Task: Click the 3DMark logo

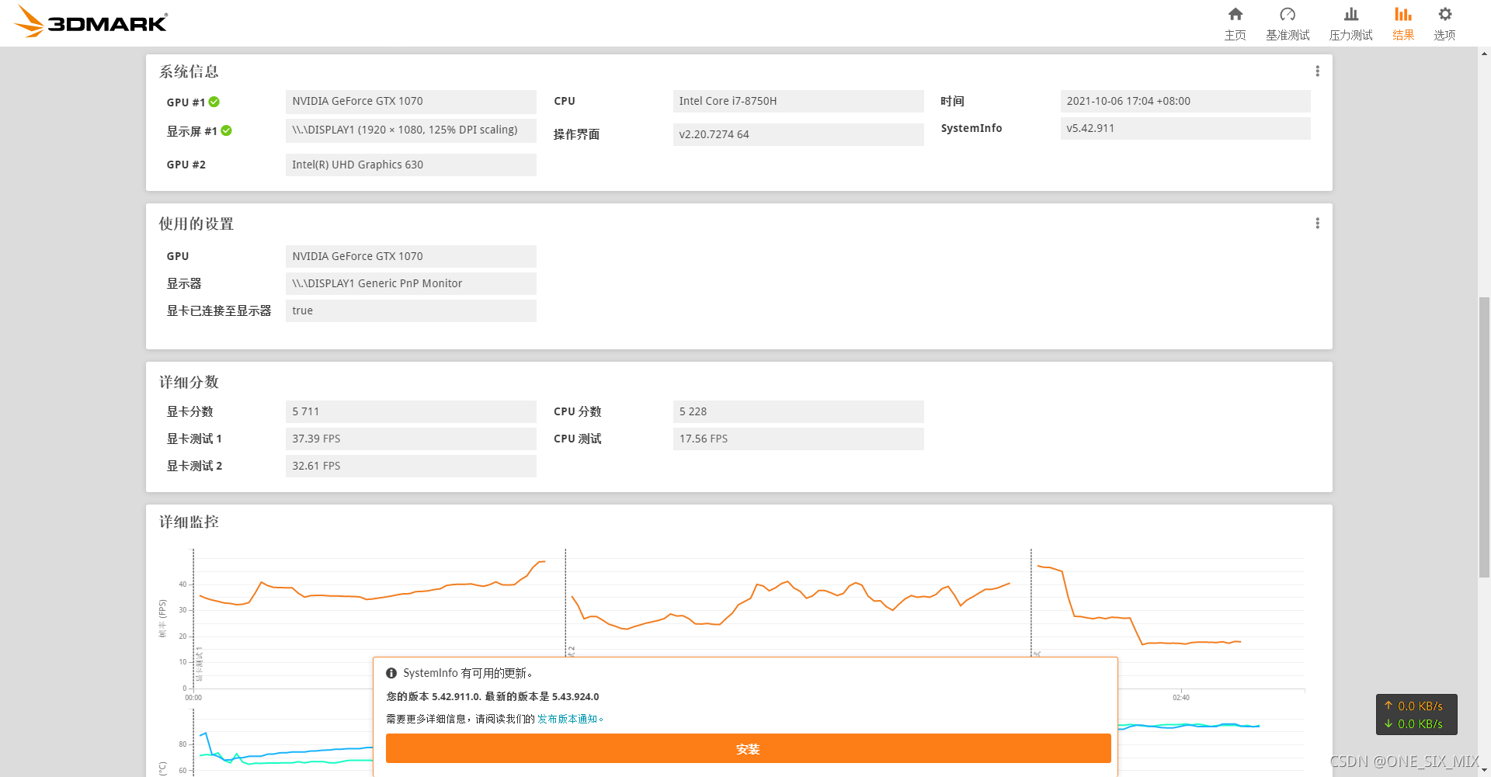Action: click(90, 22)
